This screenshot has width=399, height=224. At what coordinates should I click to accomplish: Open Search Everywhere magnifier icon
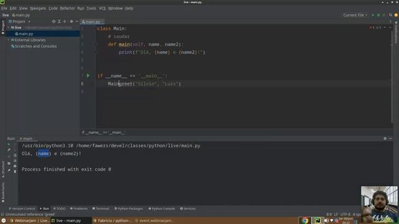(x=391, y=15)
